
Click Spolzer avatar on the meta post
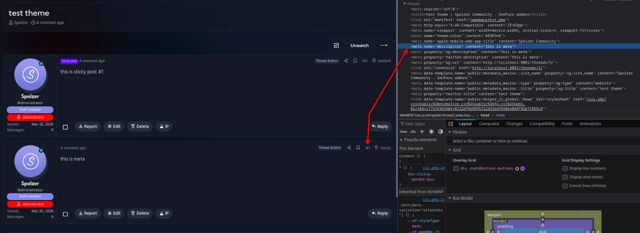30,161
